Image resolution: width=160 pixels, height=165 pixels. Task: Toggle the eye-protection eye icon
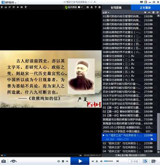click(13, 161)
